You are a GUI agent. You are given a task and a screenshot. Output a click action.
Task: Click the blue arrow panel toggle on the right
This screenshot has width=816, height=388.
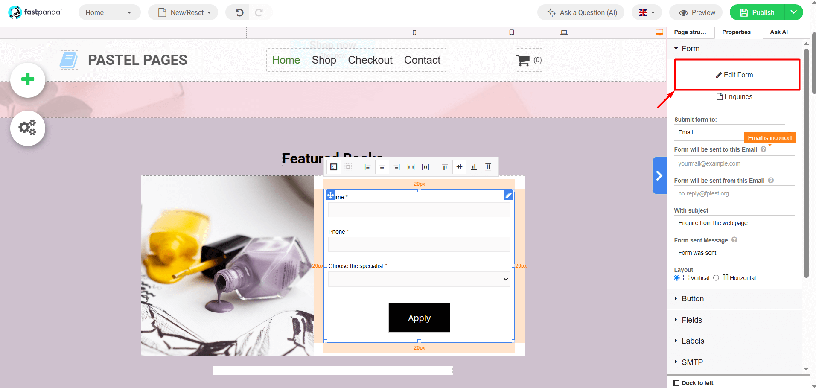click(659, 175)
